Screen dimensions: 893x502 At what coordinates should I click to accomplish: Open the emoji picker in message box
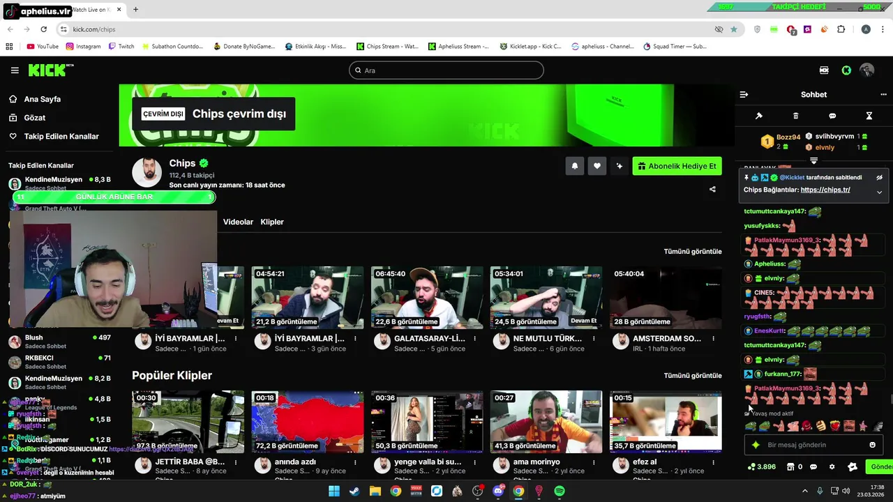point(872,445)
